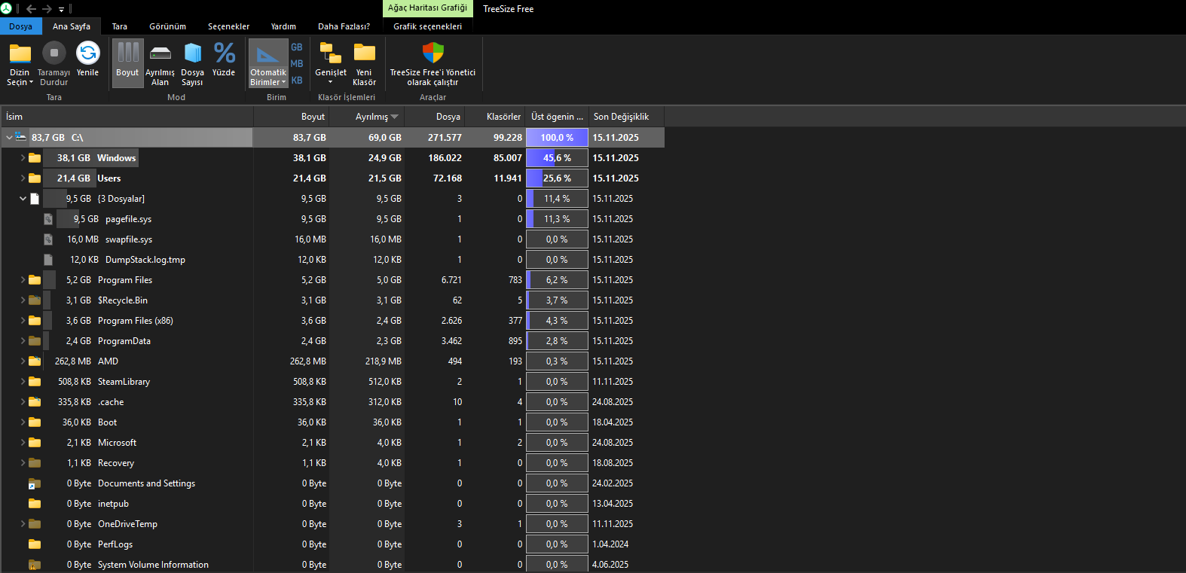Click the $Recycle.Bin folder icon
Screen dimensions: 1186x573
click(35, 300)
